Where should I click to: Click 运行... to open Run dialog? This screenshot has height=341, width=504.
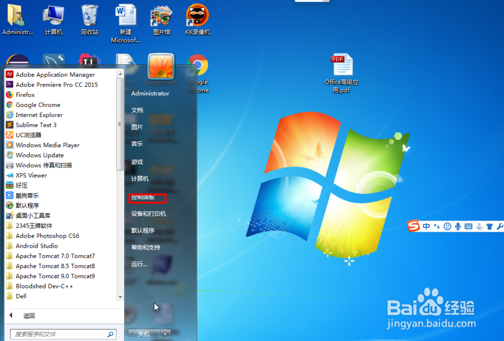(139, 264)
